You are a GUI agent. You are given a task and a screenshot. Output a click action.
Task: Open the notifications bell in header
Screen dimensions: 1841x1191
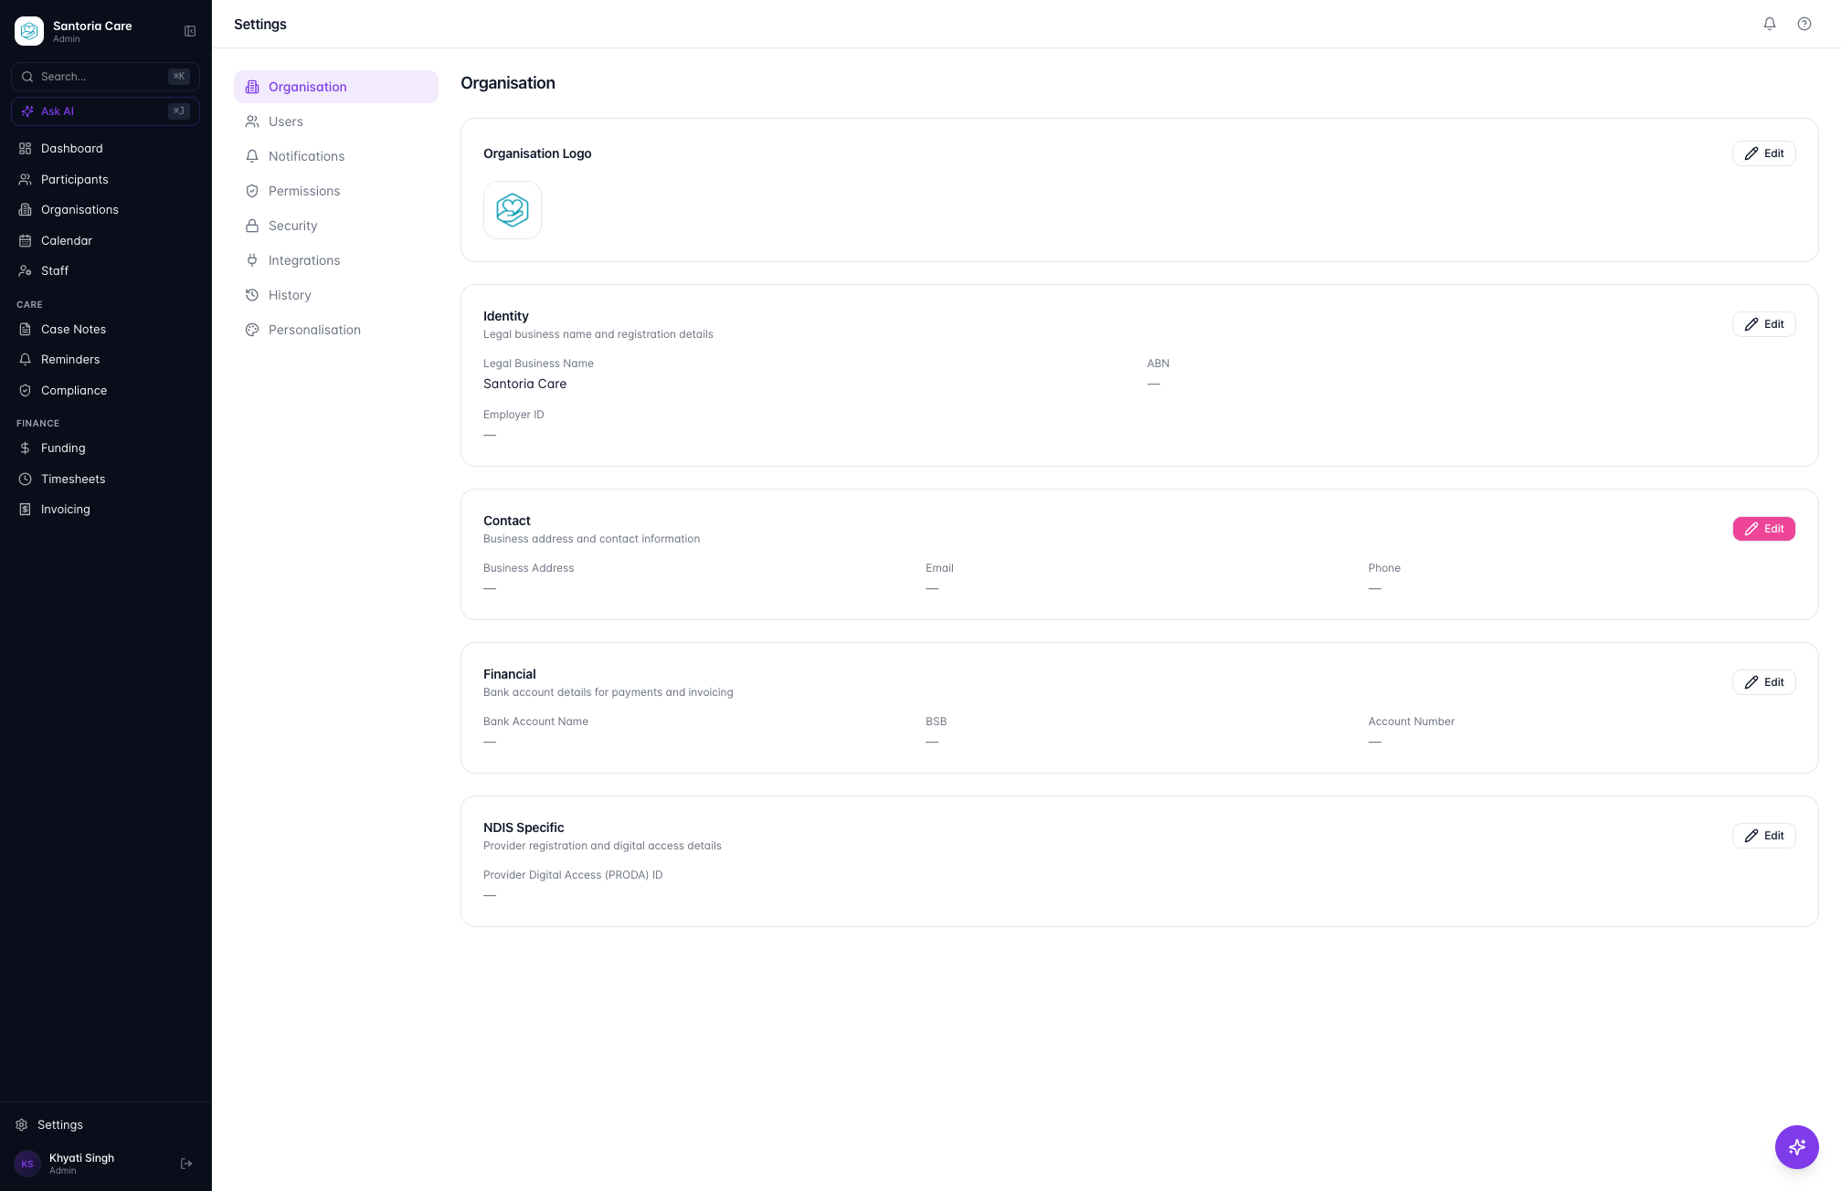1770,24
